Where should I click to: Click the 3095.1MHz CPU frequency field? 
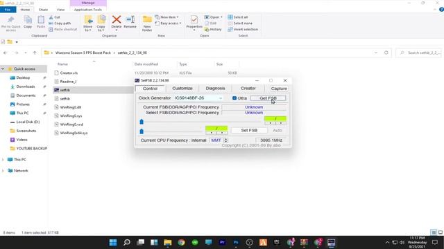pyautogui.click(x=271, y=140)
